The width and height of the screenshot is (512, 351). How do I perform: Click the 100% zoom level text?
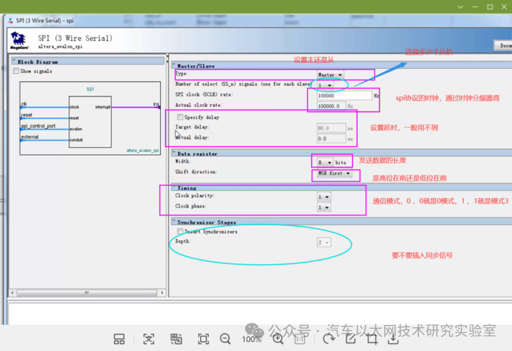(251, 339)
